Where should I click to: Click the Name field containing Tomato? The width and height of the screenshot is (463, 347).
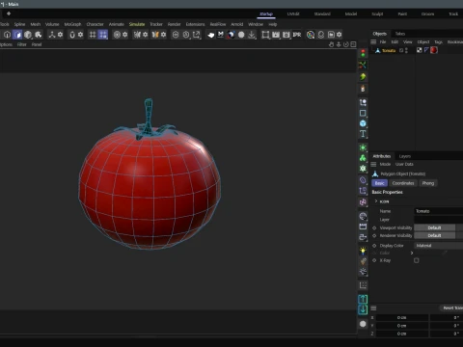pyautogui.click(x=439, y=211)
